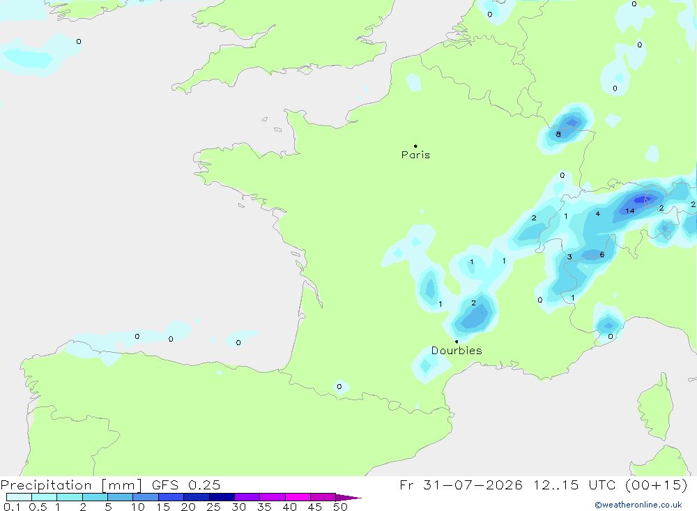The width and height of the screenshot is (697, 511).
Task: Click the '3' precipitation value on the map
Action: [569, 257]
